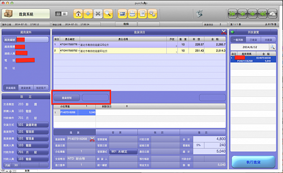Viewport: 283px width, 173px height.
Task: Jump to last record green arrow
Action: tap(262, 14)
